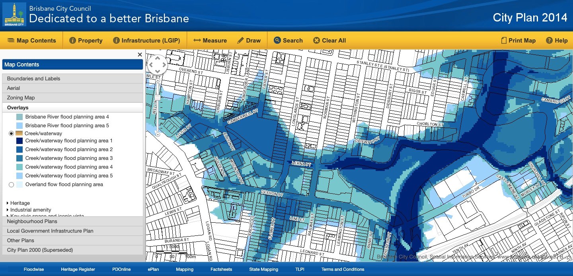Open the ePlan link
This screenshot has height=276, width=573.
153,269
